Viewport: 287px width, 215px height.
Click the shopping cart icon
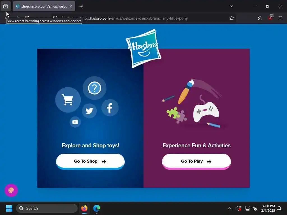pyautogui.click(x=68, y=100)
